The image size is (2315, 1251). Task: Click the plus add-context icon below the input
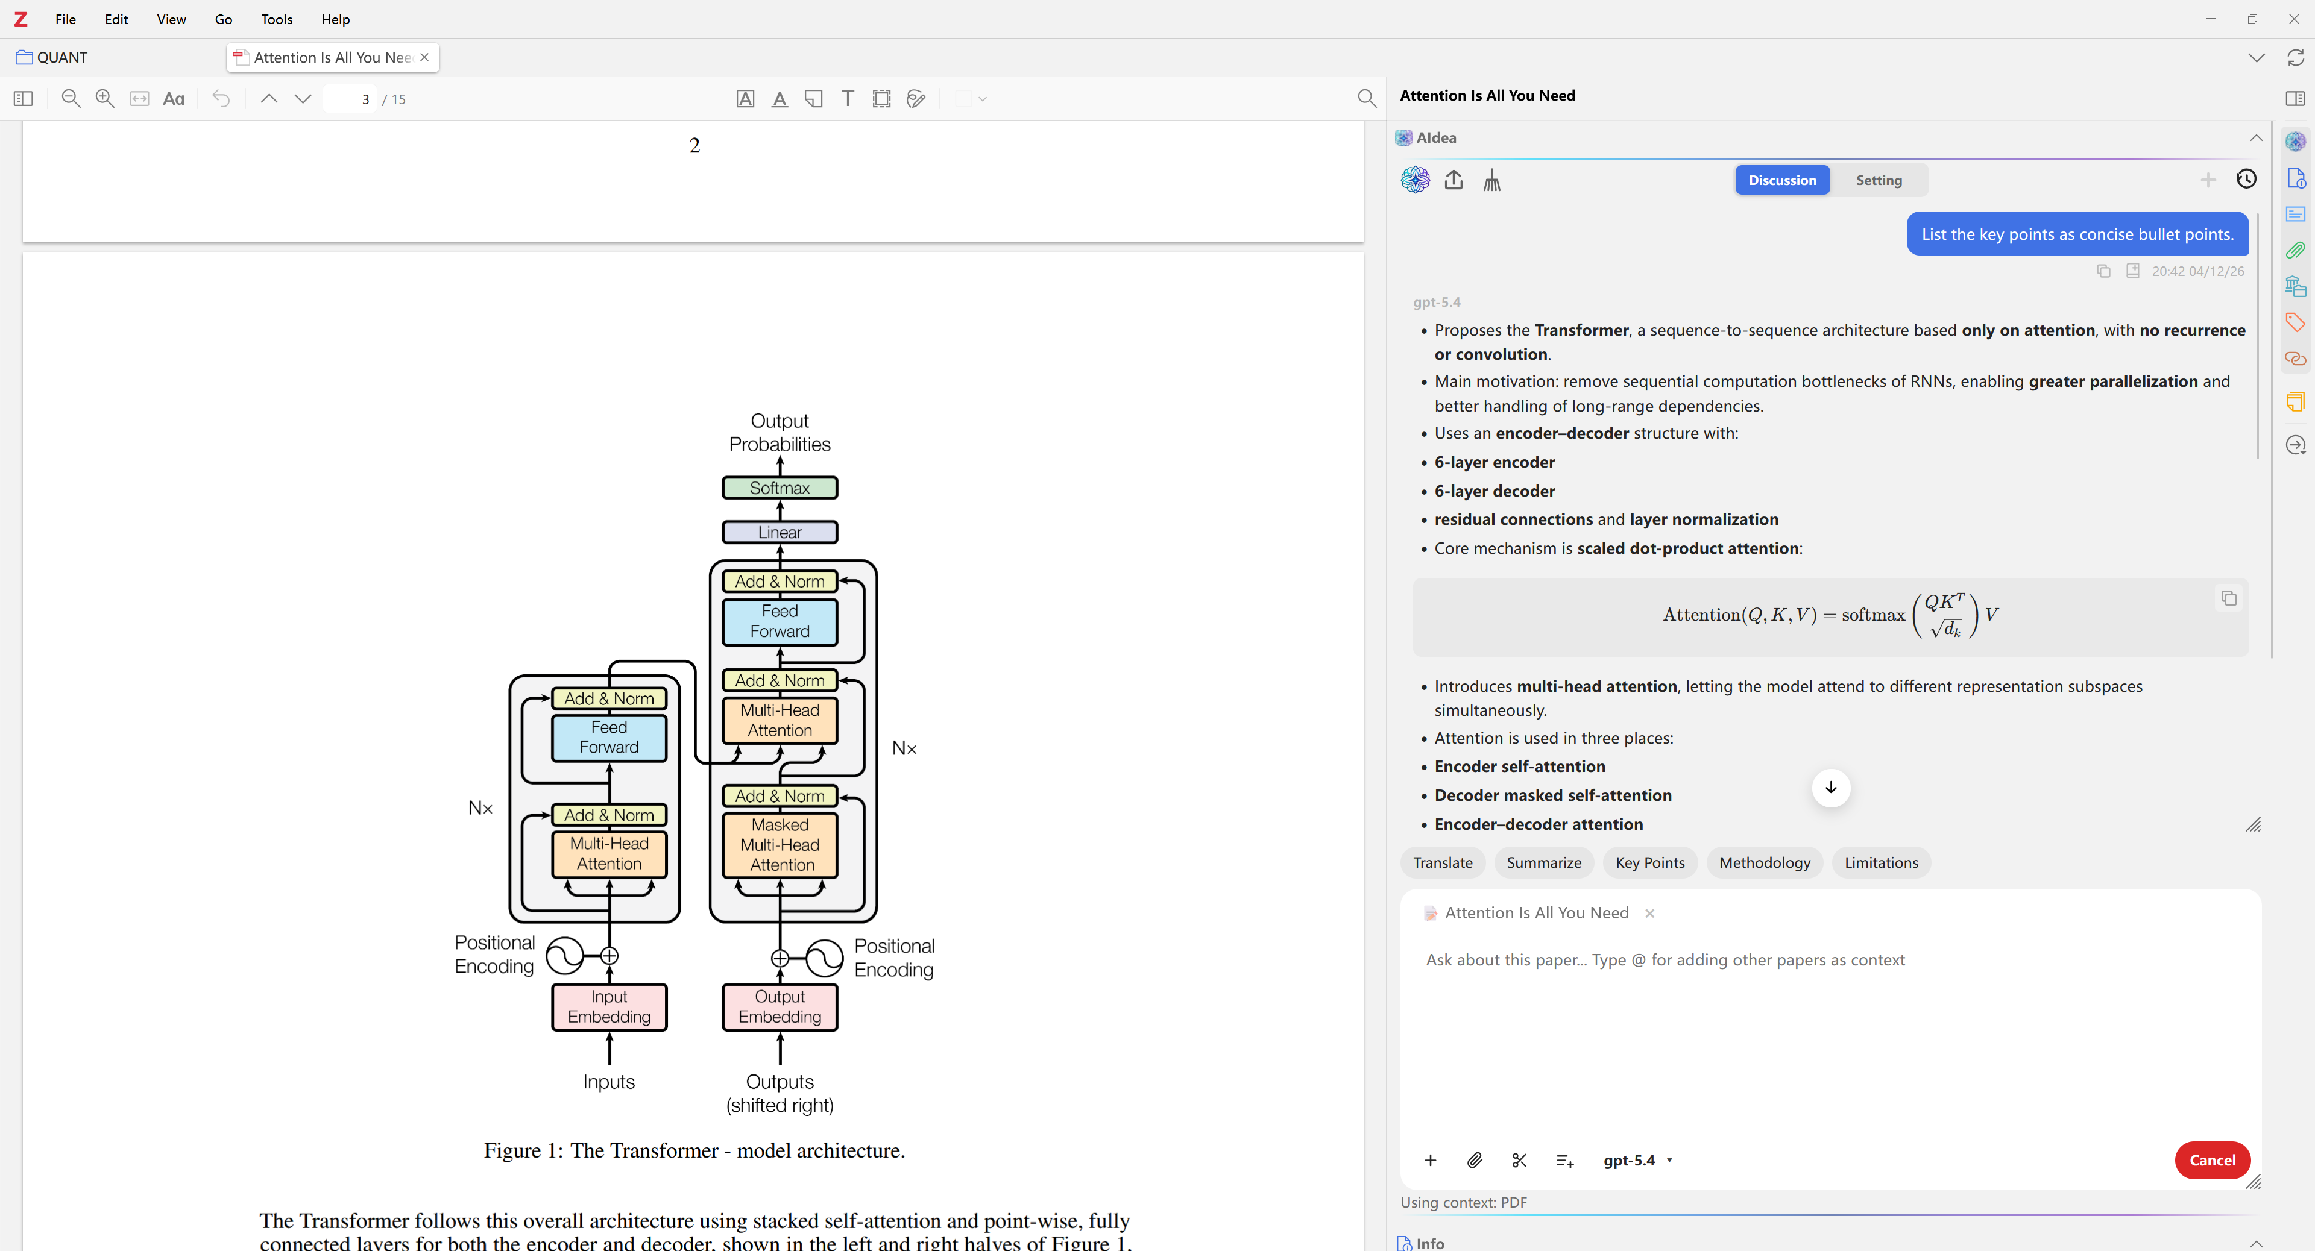(x=1430, y=1160)
